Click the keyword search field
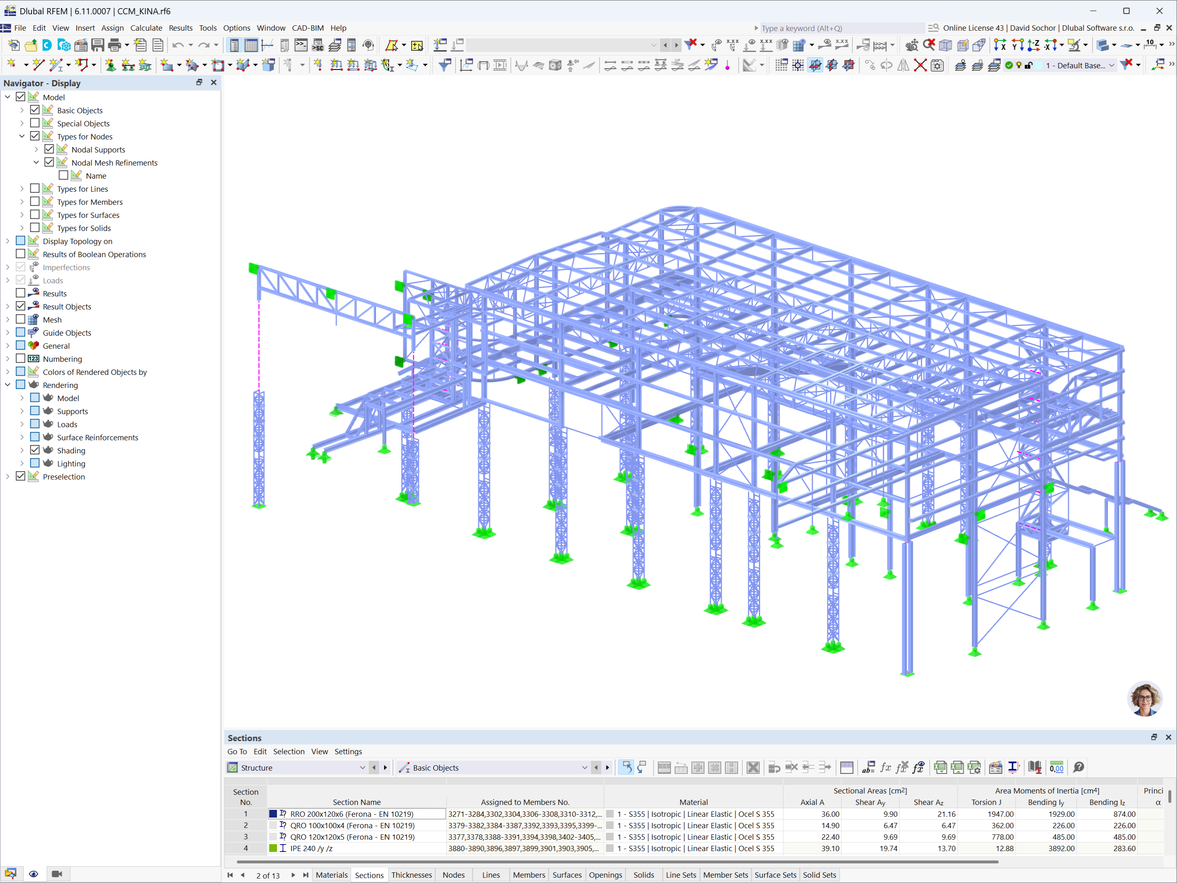The image size is (1177, 883). coord(840,28)
